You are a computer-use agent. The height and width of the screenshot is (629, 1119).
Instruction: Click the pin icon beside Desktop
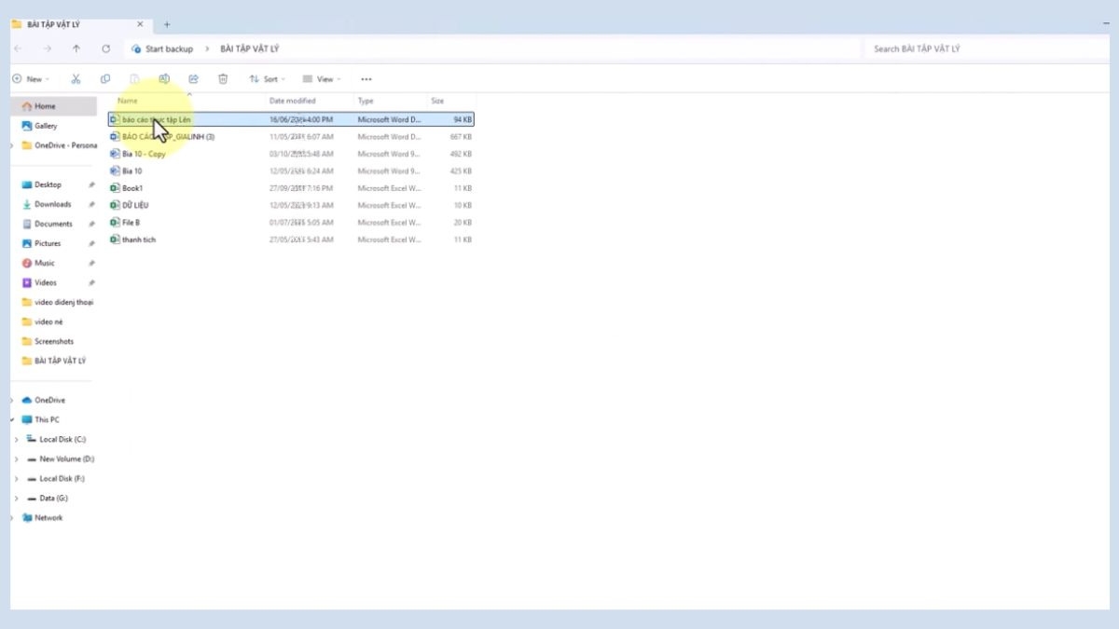pyautogui.click(x=91, y=185)
